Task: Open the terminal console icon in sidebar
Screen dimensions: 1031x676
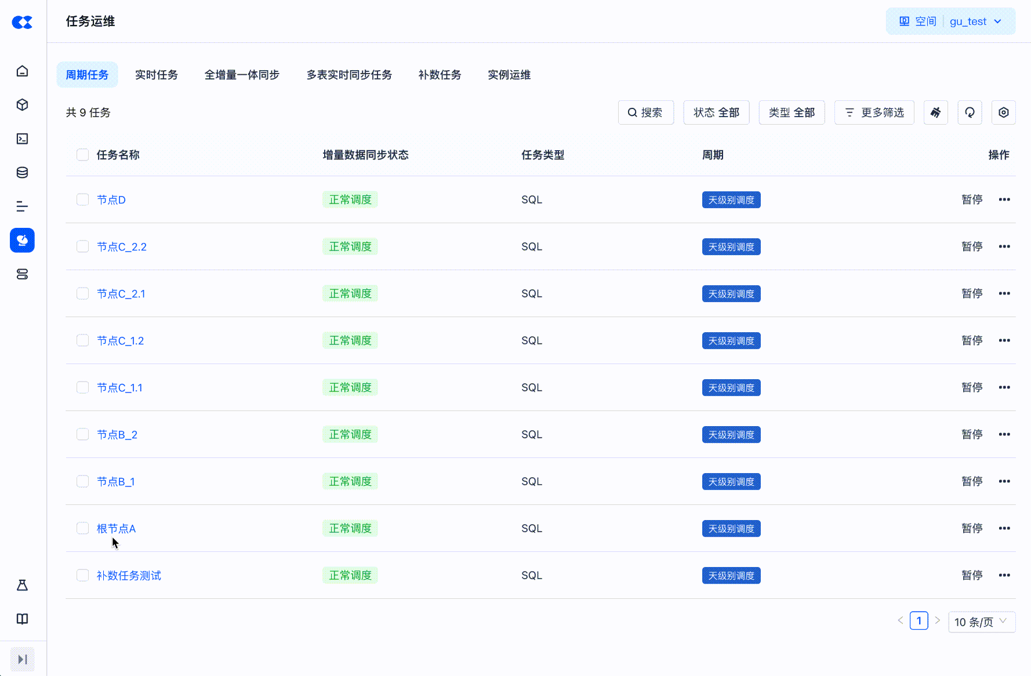Action: [22, 139]
